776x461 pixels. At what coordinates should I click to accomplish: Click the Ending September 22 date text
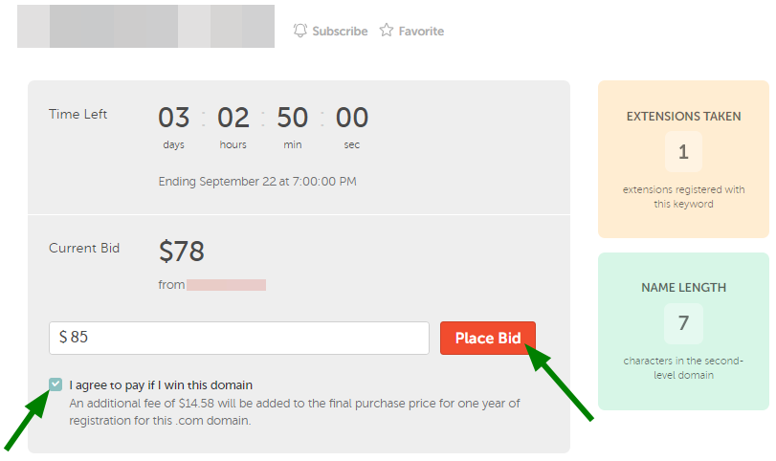257,182
